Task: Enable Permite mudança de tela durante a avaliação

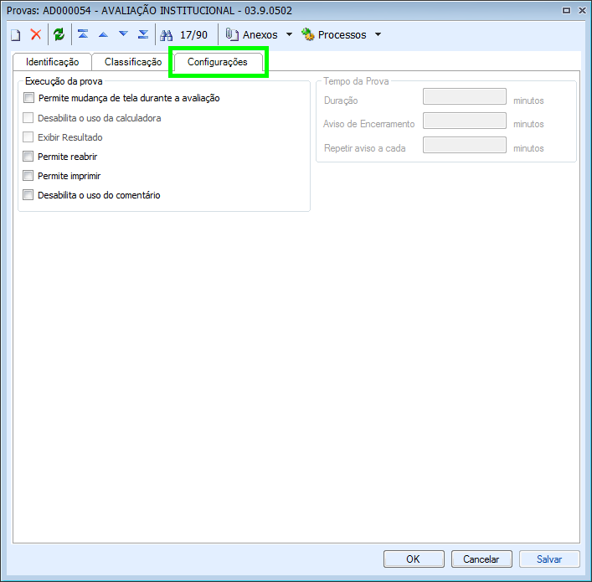Action: coord(28,98)
